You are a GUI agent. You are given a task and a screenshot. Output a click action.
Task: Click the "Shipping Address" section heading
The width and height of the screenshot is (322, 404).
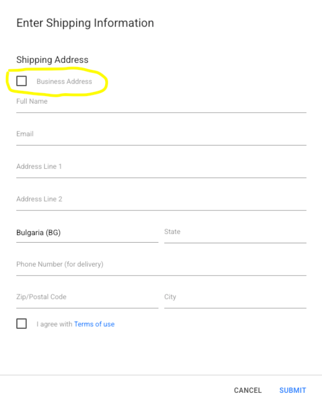pyautogui.click(x=52, y=60)
